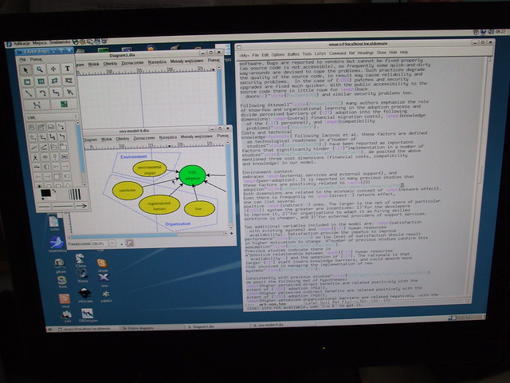Viewport: 510px width, 383px height.
Task: Open Narzędzia menu in Diagram1.dia window
Action: [157, 62]
